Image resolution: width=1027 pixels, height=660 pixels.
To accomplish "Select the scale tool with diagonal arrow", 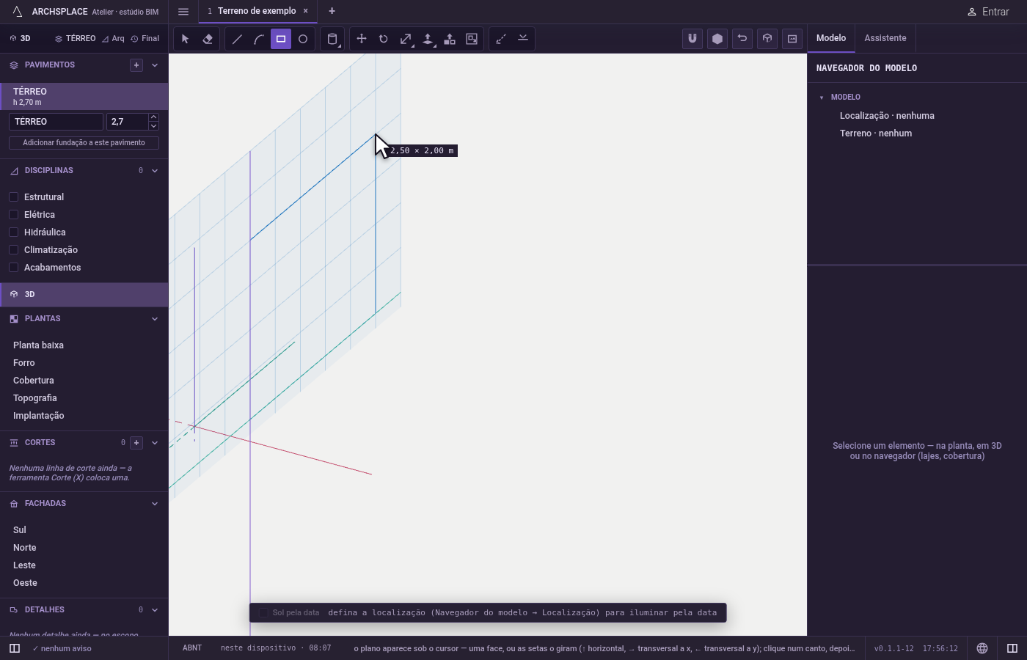I will (406, 39).
